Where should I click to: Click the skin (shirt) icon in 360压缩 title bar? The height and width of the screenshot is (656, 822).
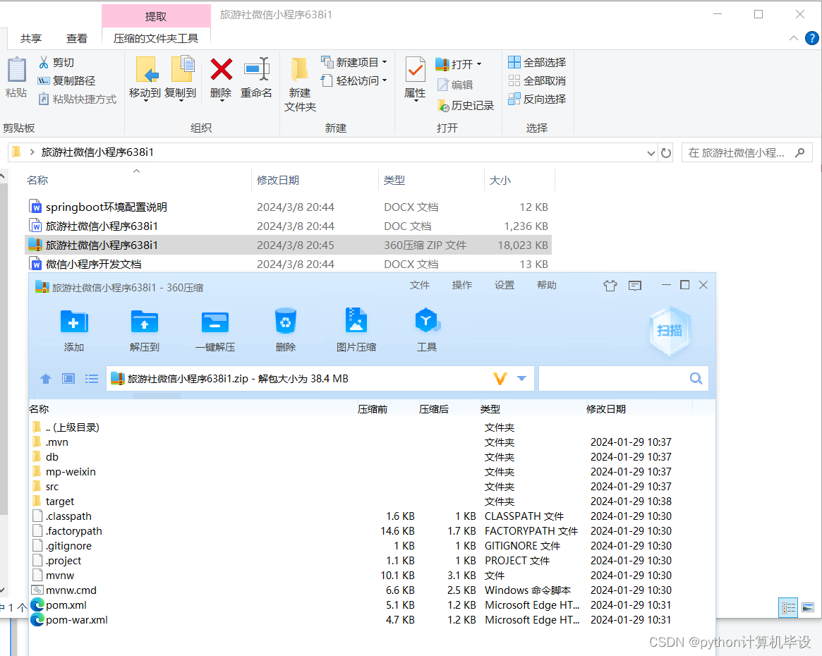coord(610,286)
